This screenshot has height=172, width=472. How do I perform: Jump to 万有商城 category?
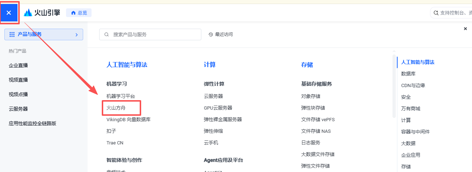click(x=411, y=108)
